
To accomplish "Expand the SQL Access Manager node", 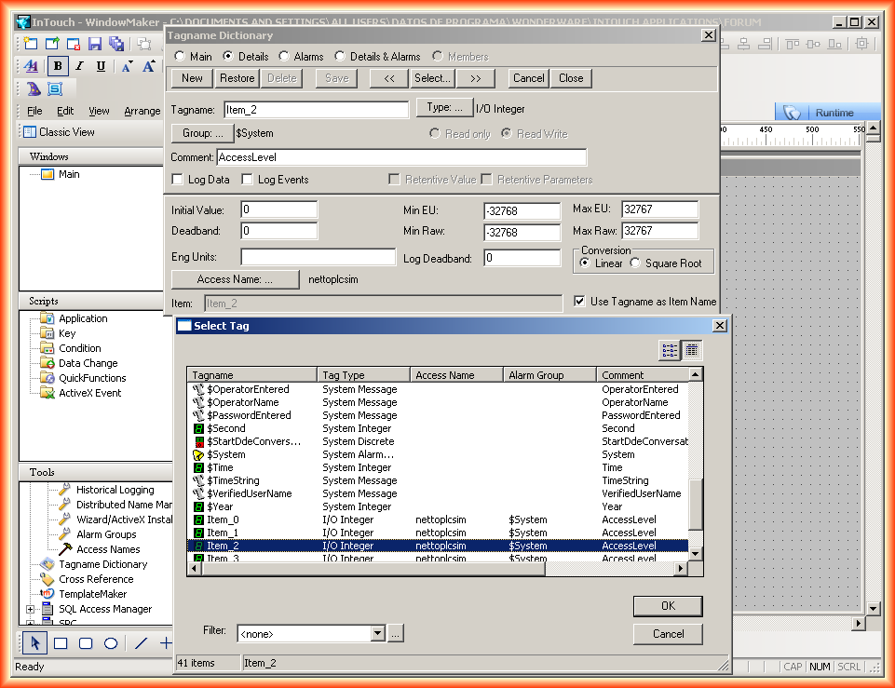I will click(x=31, y=609).
